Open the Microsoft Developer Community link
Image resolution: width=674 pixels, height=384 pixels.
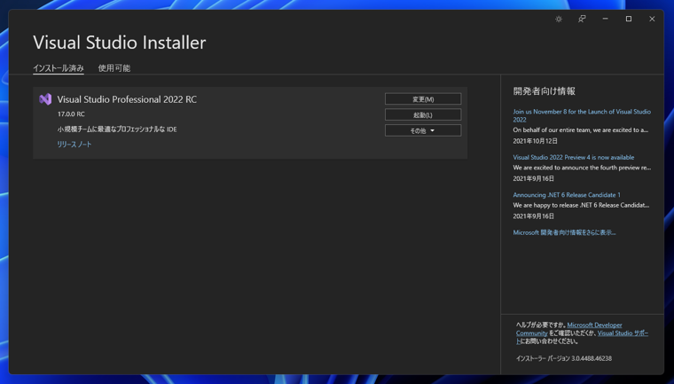tap(569, 329)
